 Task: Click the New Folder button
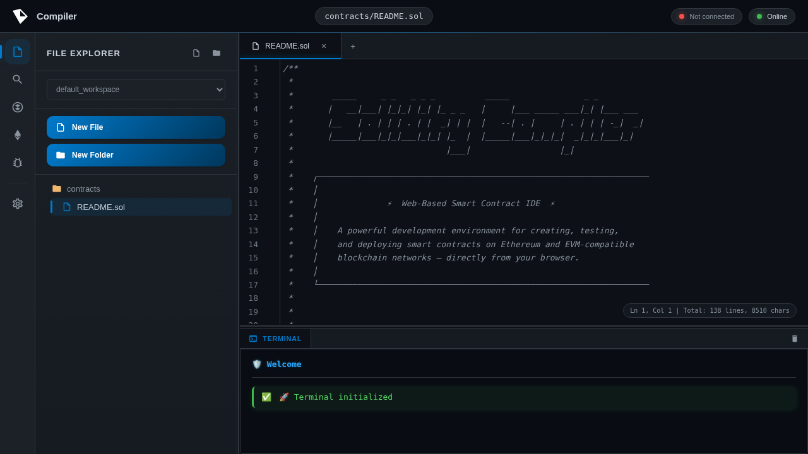(x=136, y=155)
